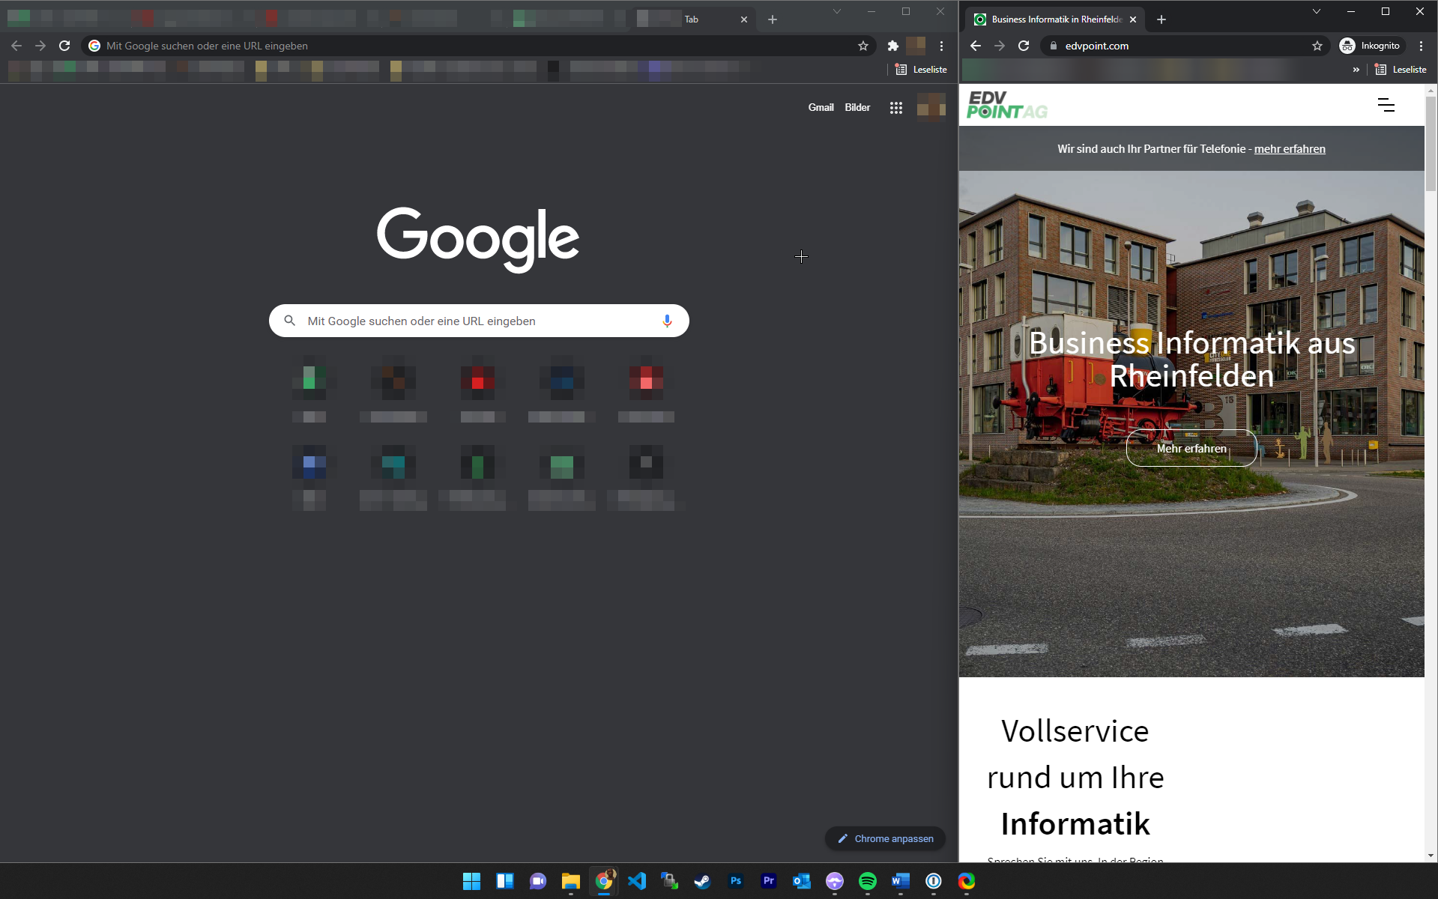
Task: Open the Extensions puzzle icon
Action: tap(892, 46)
